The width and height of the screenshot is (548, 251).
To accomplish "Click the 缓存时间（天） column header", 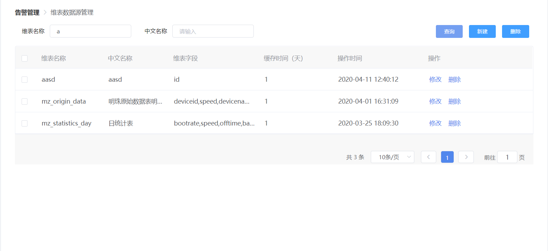I will pos(283,58).
